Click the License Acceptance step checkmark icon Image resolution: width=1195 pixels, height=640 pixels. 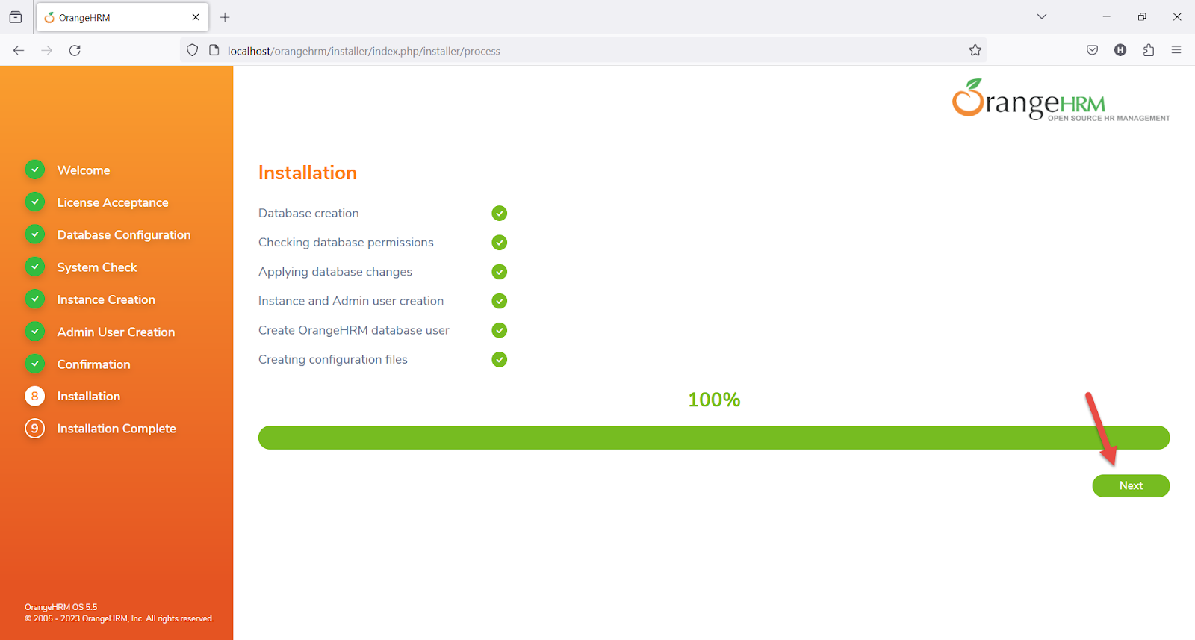[34, 202]
